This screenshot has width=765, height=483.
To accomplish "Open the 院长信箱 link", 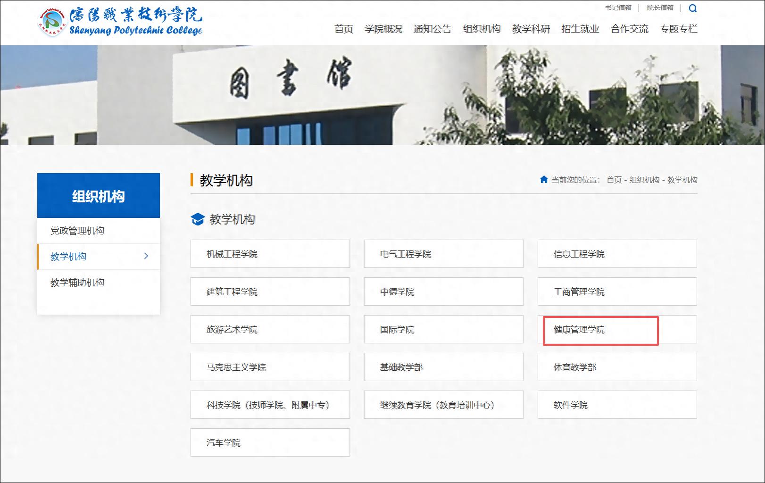I will click(x=660, y=8).
